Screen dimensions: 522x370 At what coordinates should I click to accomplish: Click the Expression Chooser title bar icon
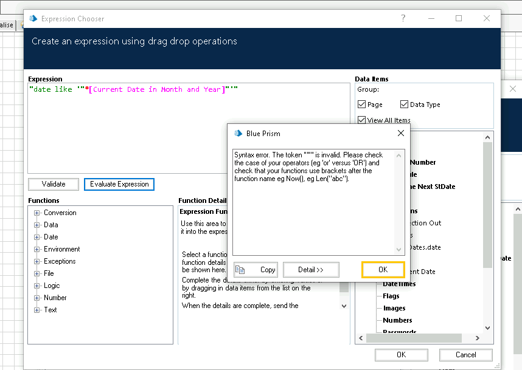pyautogui.click(x=33, y=19)
